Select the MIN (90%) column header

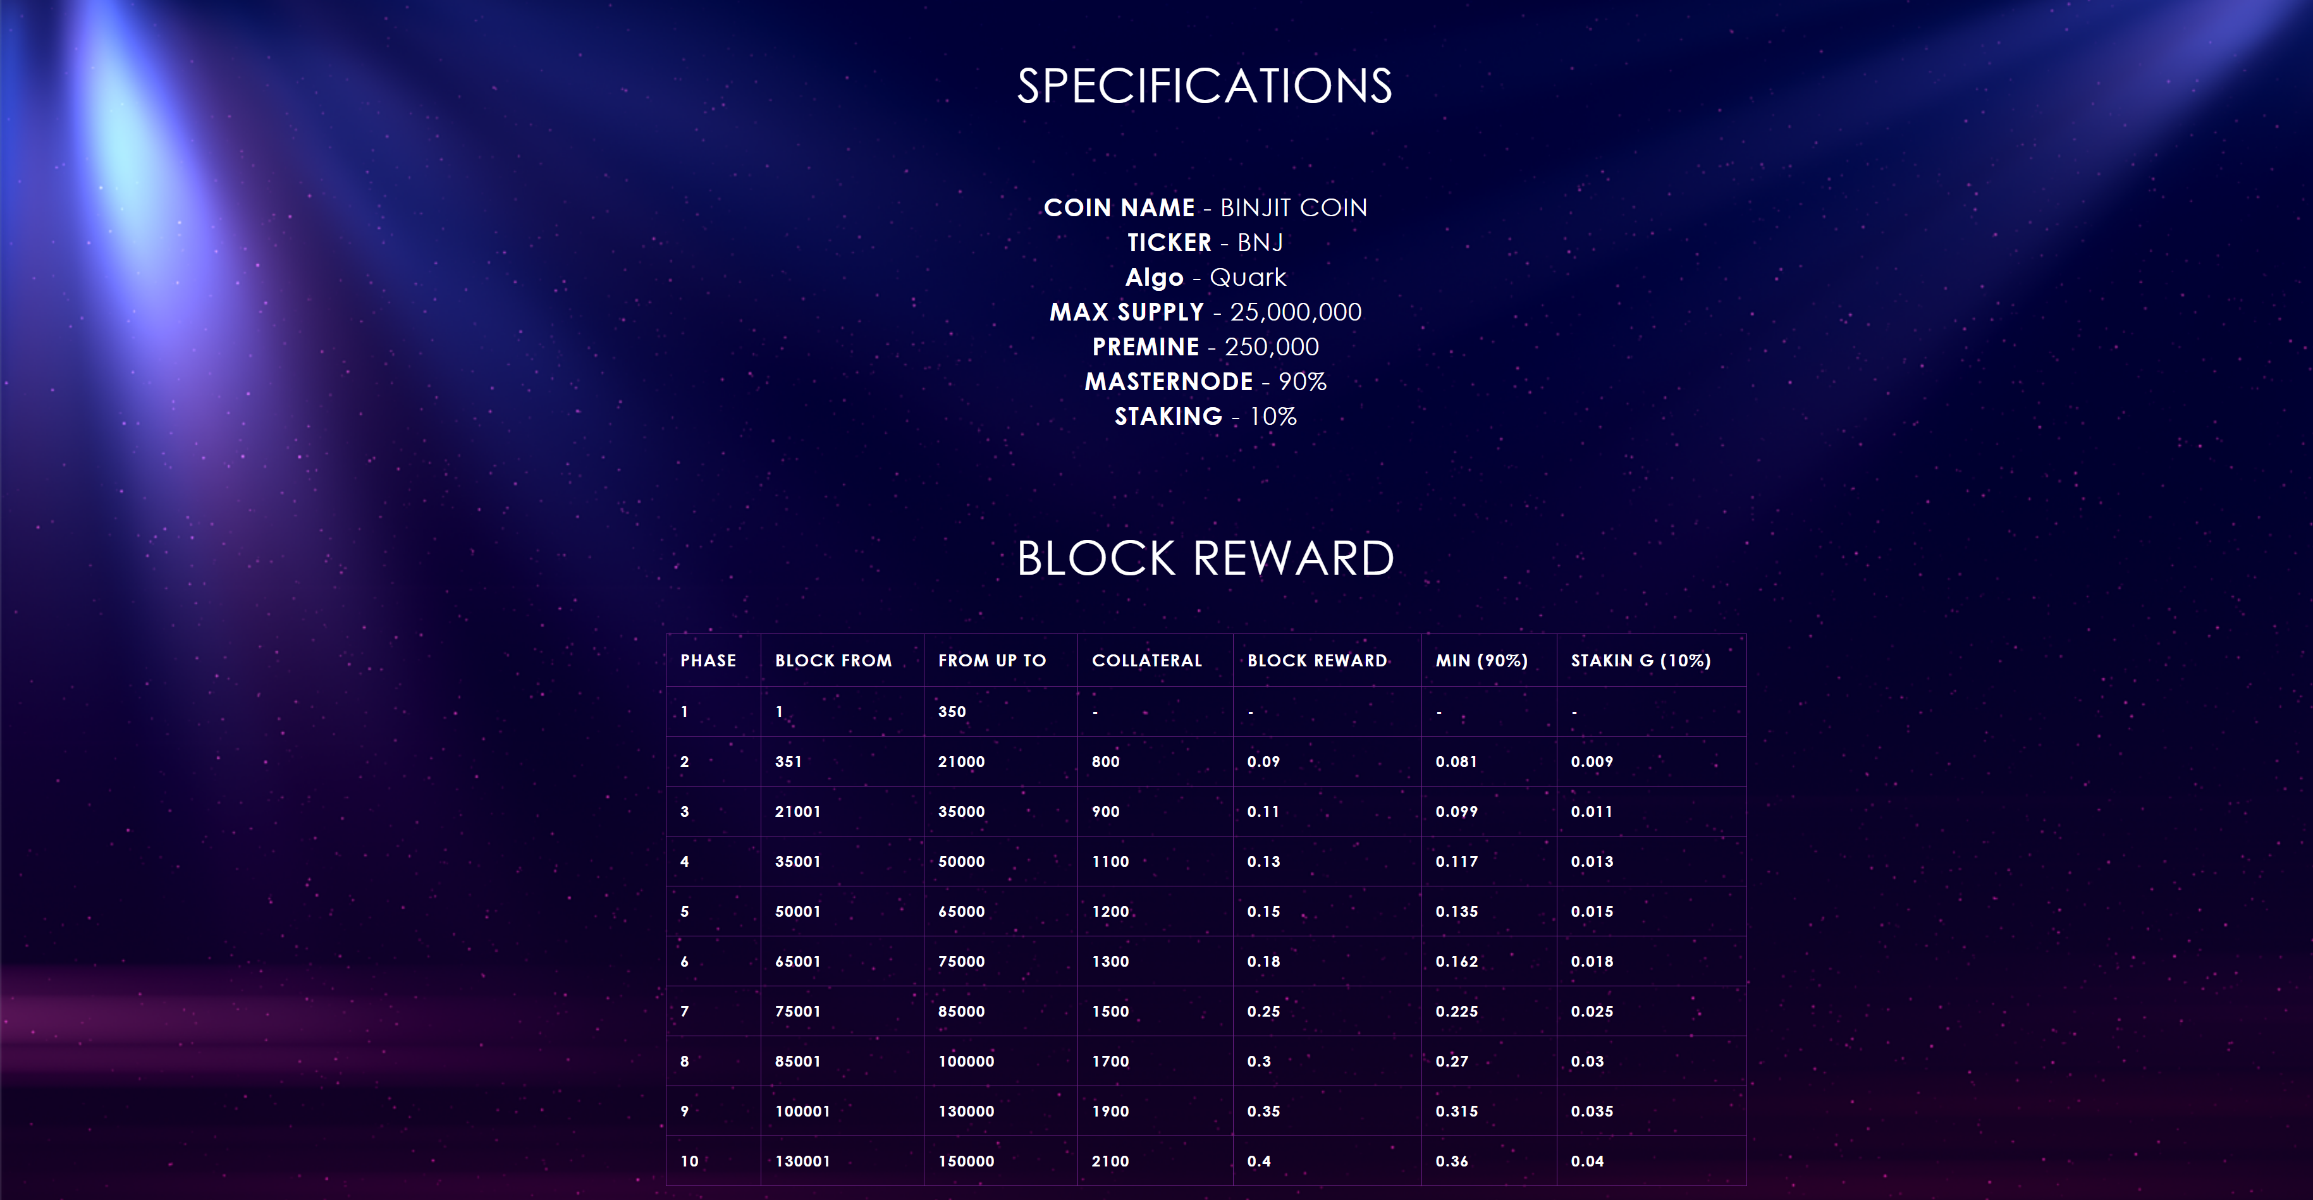click(1482, 661)
